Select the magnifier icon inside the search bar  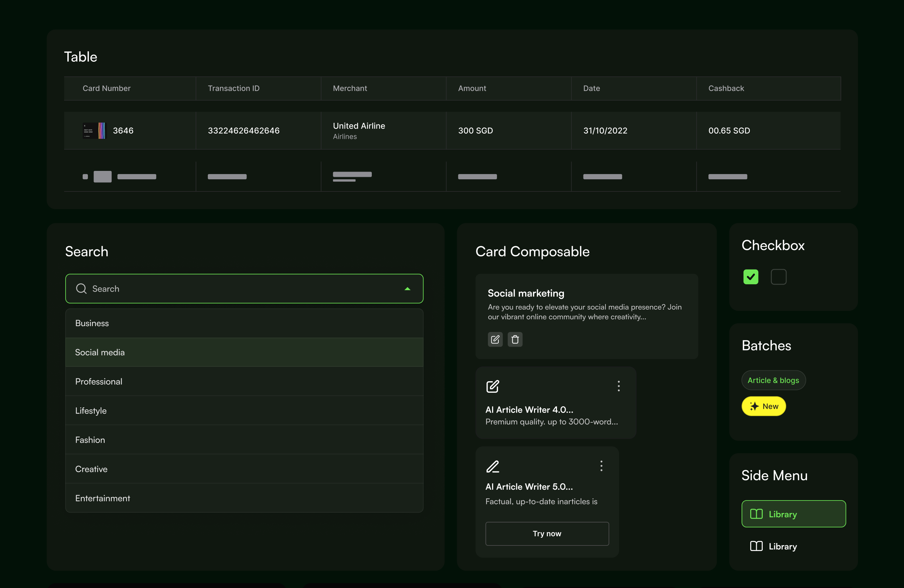pos(81,289)
